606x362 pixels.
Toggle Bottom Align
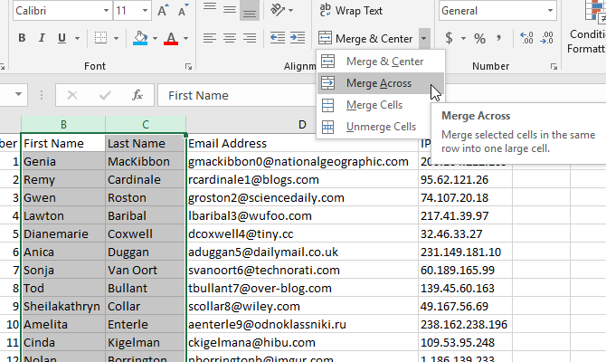pos(250,10)
